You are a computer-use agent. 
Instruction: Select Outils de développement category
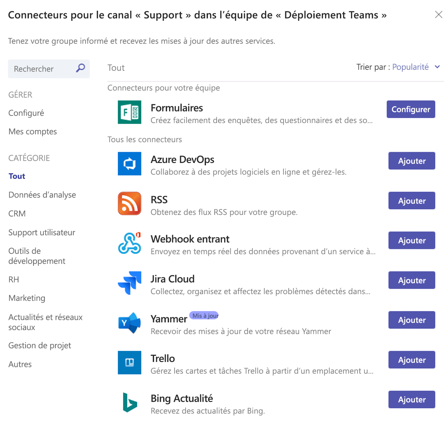[x=37, y=256]
